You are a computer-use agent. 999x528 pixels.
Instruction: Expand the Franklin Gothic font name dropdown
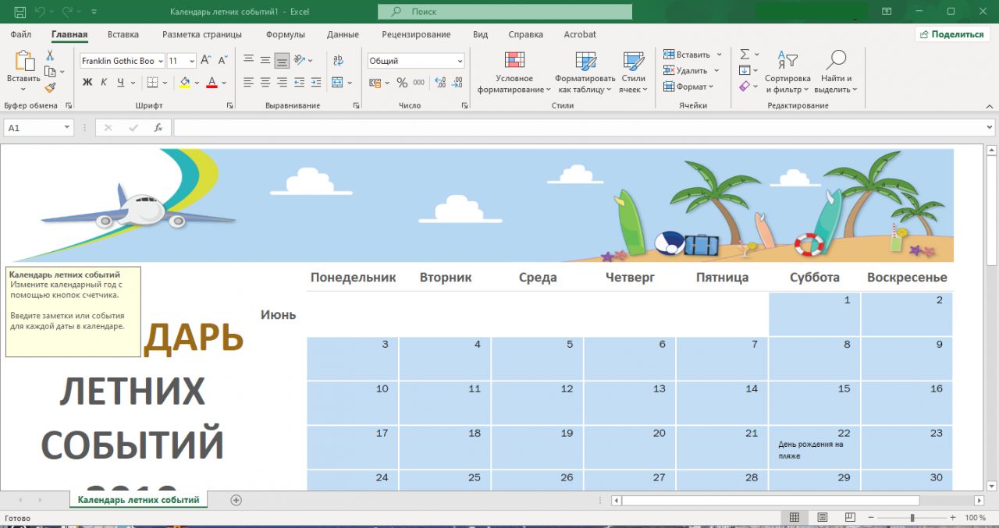point(161,61)
